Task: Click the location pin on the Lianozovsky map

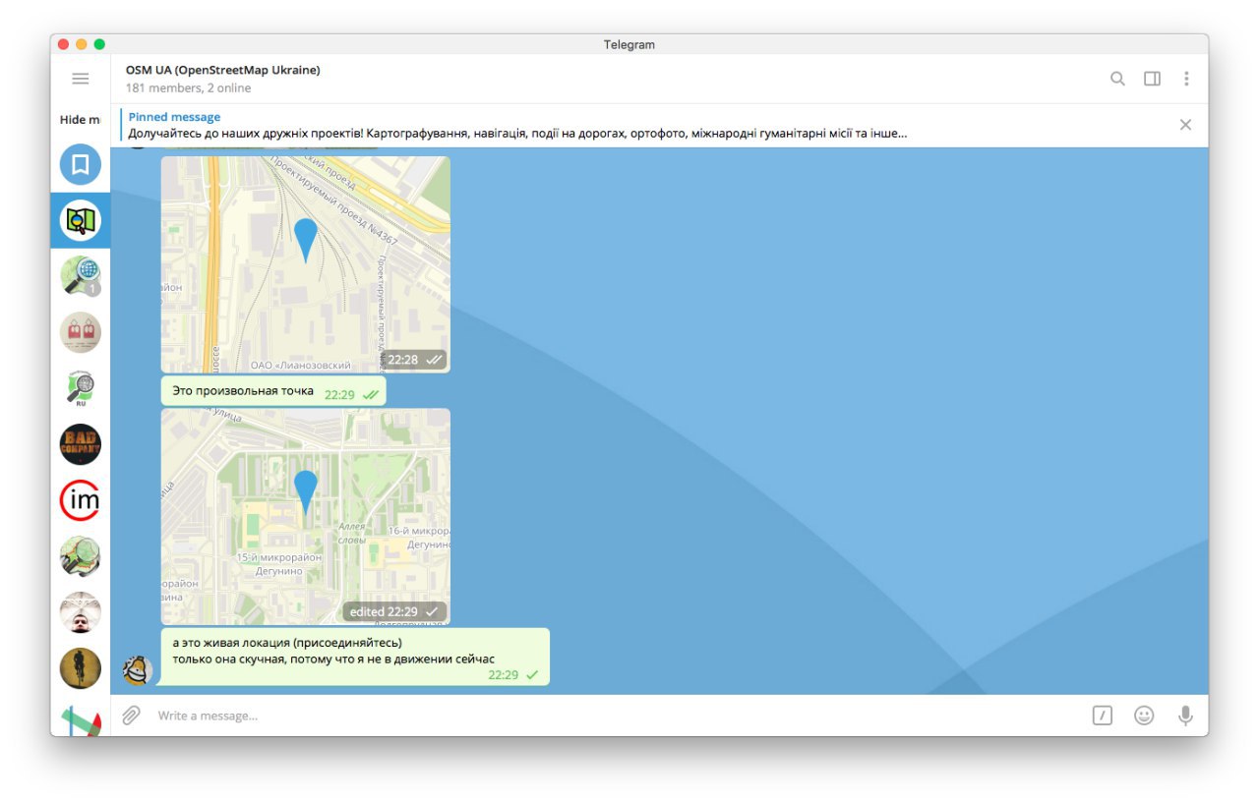Action: [x=306, y=241]
